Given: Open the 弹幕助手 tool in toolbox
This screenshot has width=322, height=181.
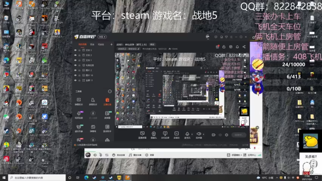Looking at the screenshot, I should point(78,101).
